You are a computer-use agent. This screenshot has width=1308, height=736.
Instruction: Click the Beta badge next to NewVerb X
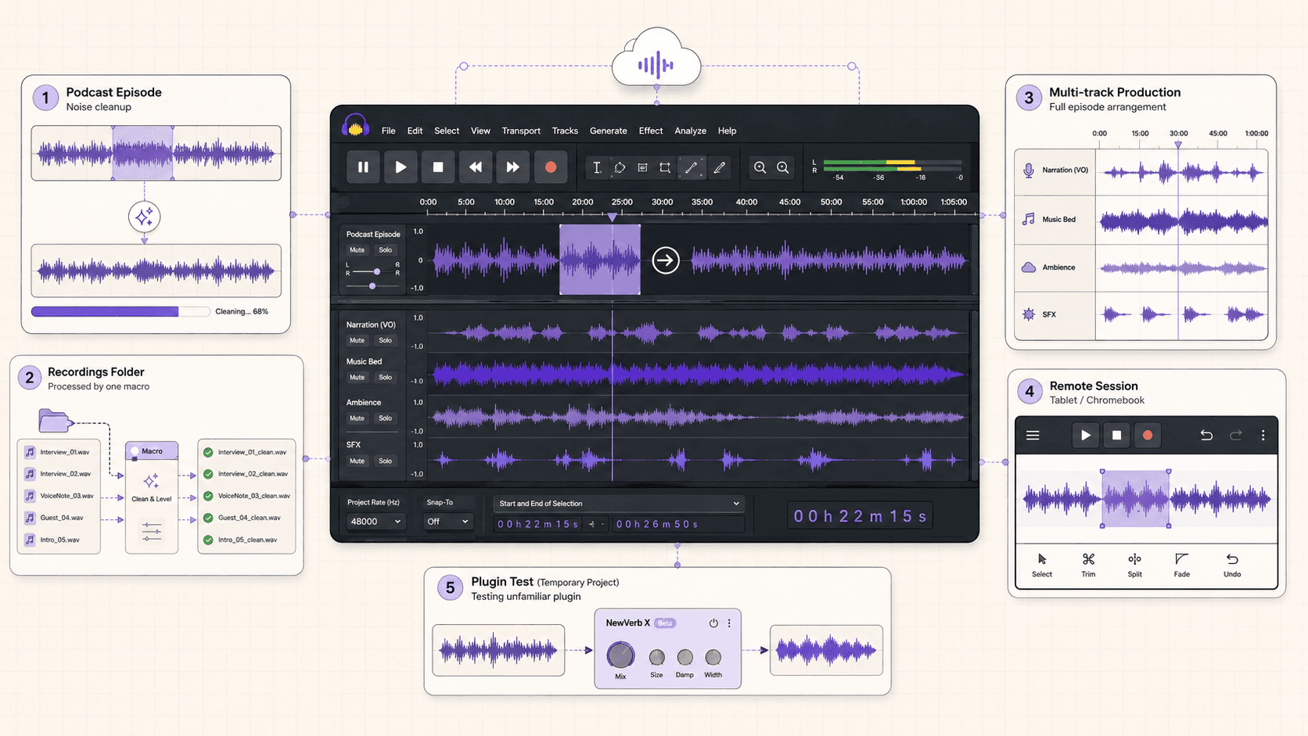coord(665,623)
